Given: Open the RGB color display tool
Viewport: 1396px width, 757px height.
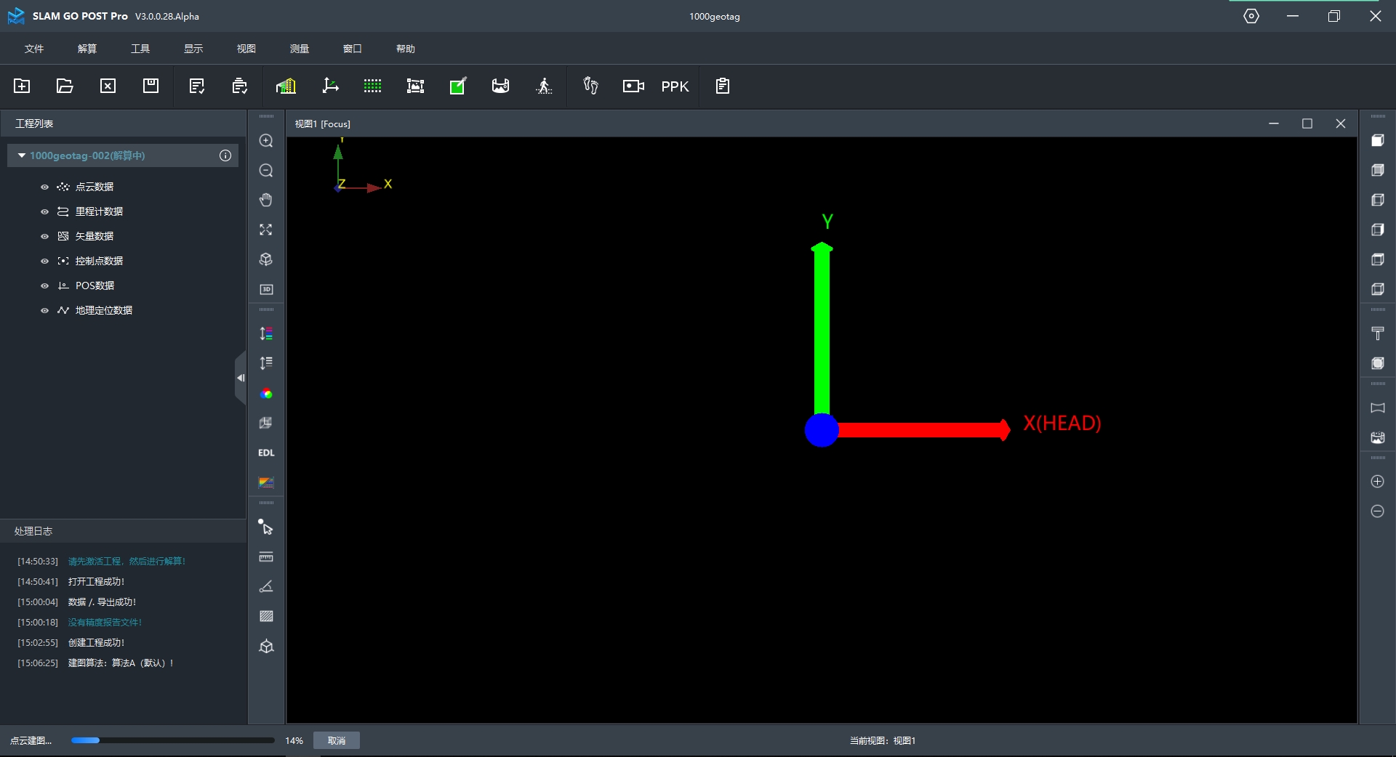Looking at the screenshot, I should coord(266,394).
